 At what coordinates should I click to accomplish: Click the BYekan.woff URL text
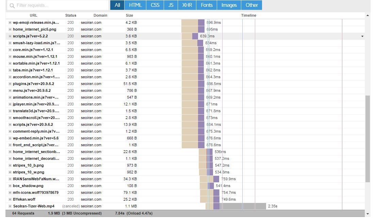point(24,200)
